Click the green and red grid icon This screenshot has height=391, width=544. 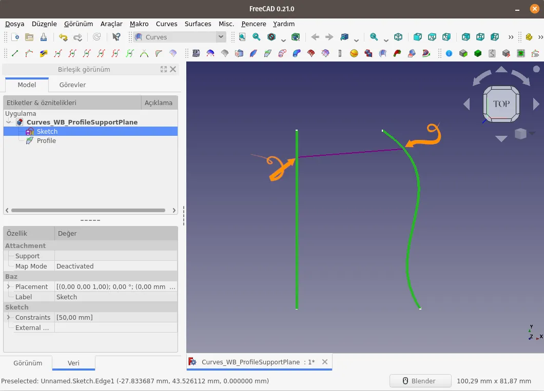[x=521, y=53]
